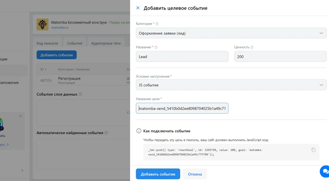Expand the left sidebar chevron arrow
This screenshot has height=181, width=329.
point(22,170)
